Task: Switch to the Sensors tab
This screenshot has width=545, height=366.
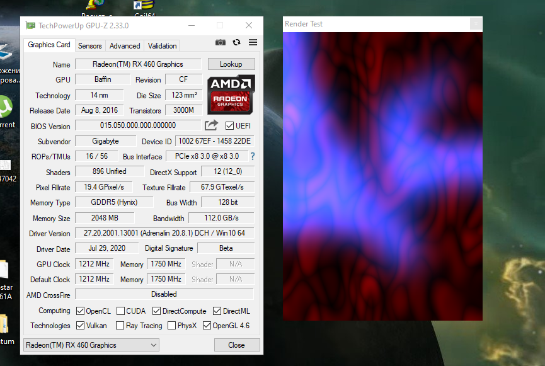Action: pos(89,46)
